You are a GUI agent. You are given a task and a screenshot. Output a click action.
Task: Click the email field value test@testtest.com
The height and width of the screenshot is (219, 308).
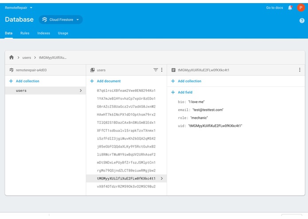tap(208, 110)
